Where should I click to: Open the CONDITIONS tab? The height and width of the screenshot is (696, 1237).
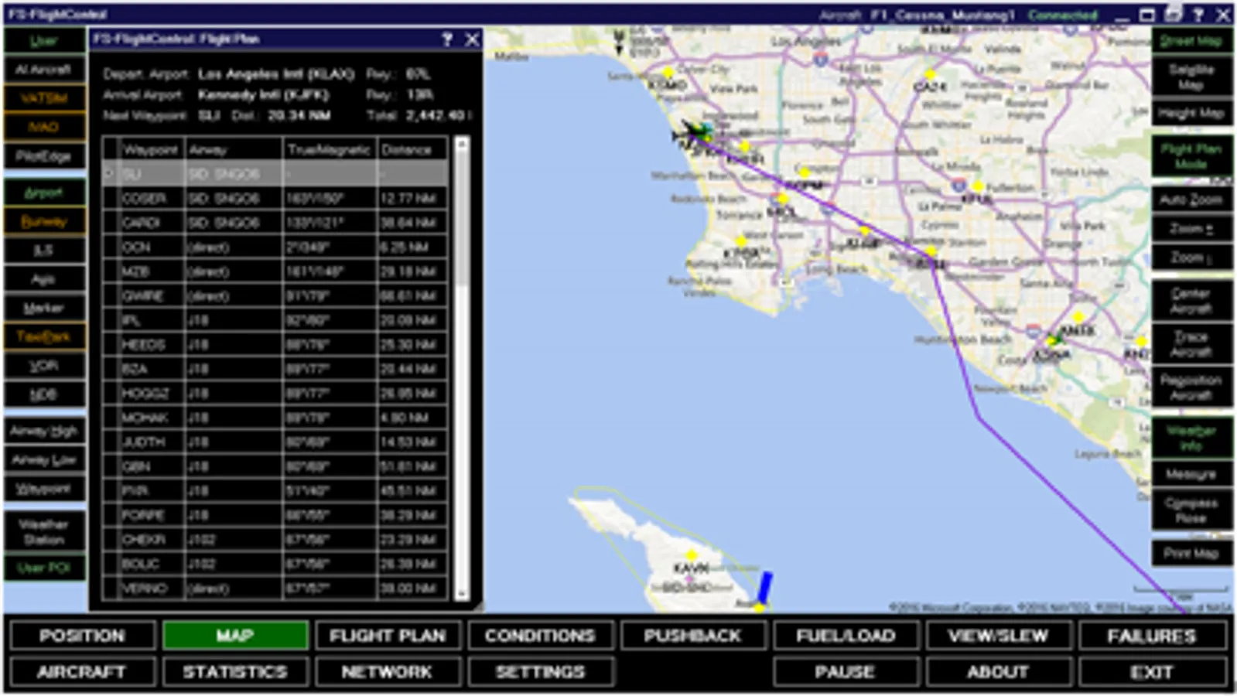point(540,636)
